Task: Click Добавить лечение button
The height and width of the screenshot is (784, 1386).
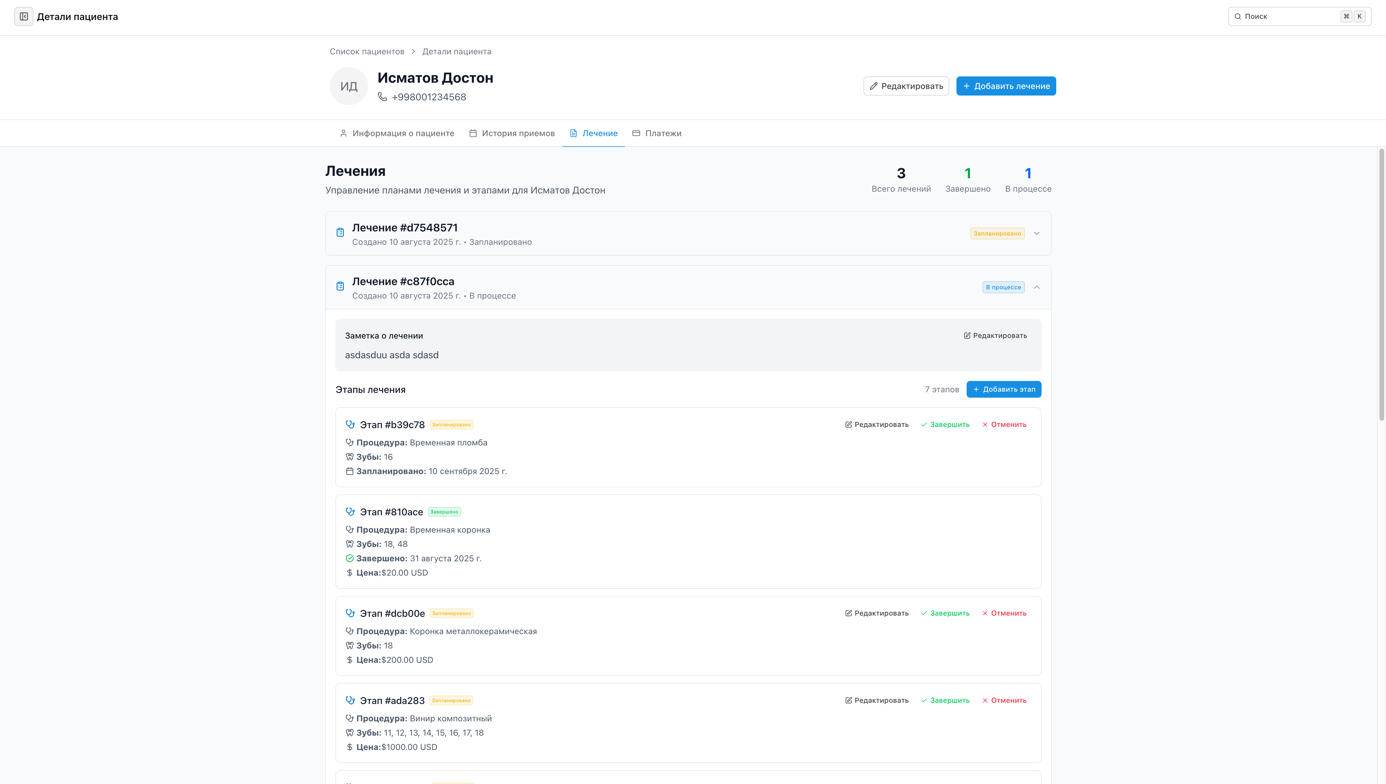Action: pyautogui.click(x=1006, y=86)
